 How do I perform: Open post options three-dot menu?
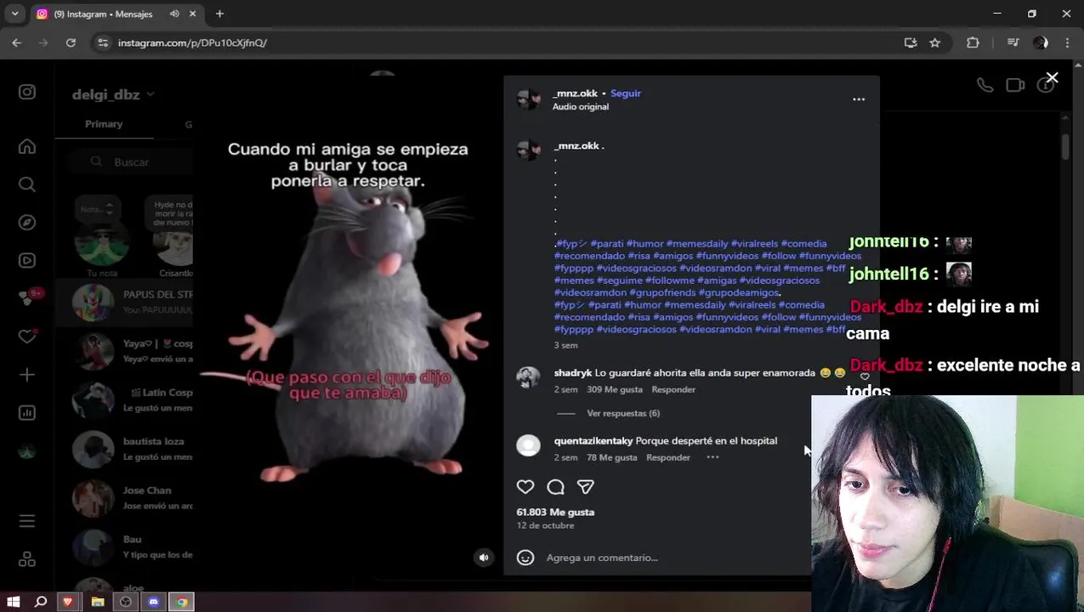point(859,99)
